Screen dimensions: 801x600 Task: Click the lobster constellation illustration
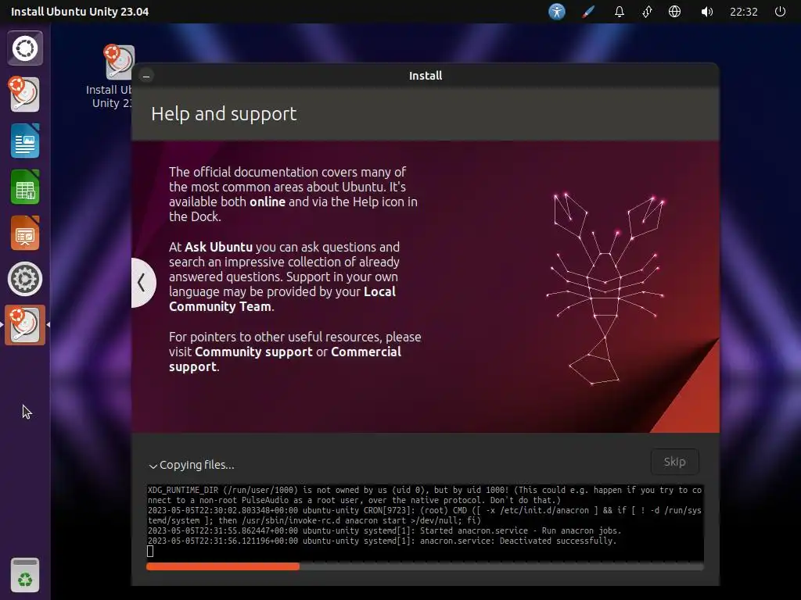(605, 288)
